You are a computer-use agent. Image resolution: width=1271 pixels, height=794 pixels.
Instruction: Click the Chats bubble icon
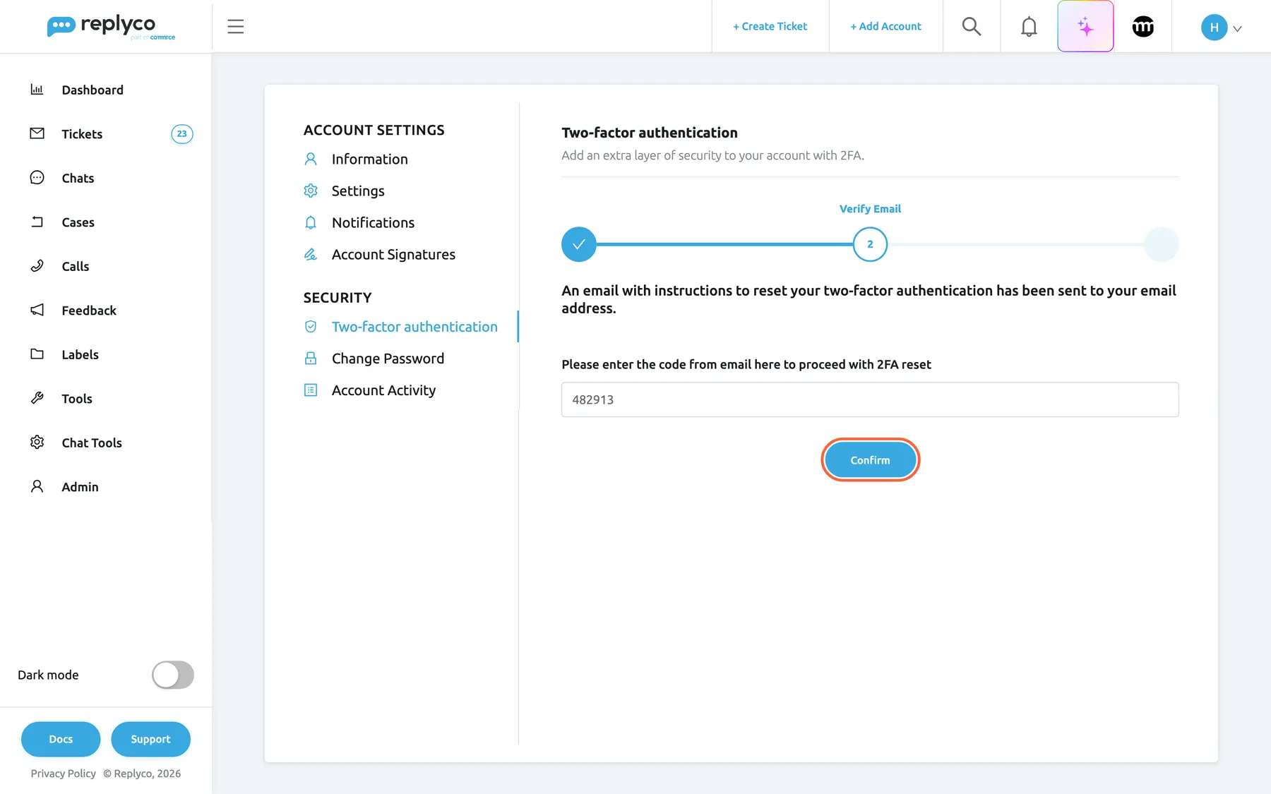tap(37, 177)
